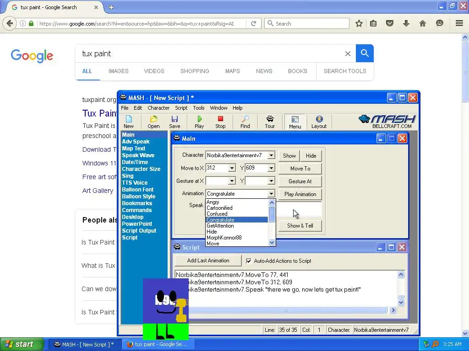469x351 pixels.
Task: Select PowerPoint in the MASH sidebar
Action: pos(137,224)
